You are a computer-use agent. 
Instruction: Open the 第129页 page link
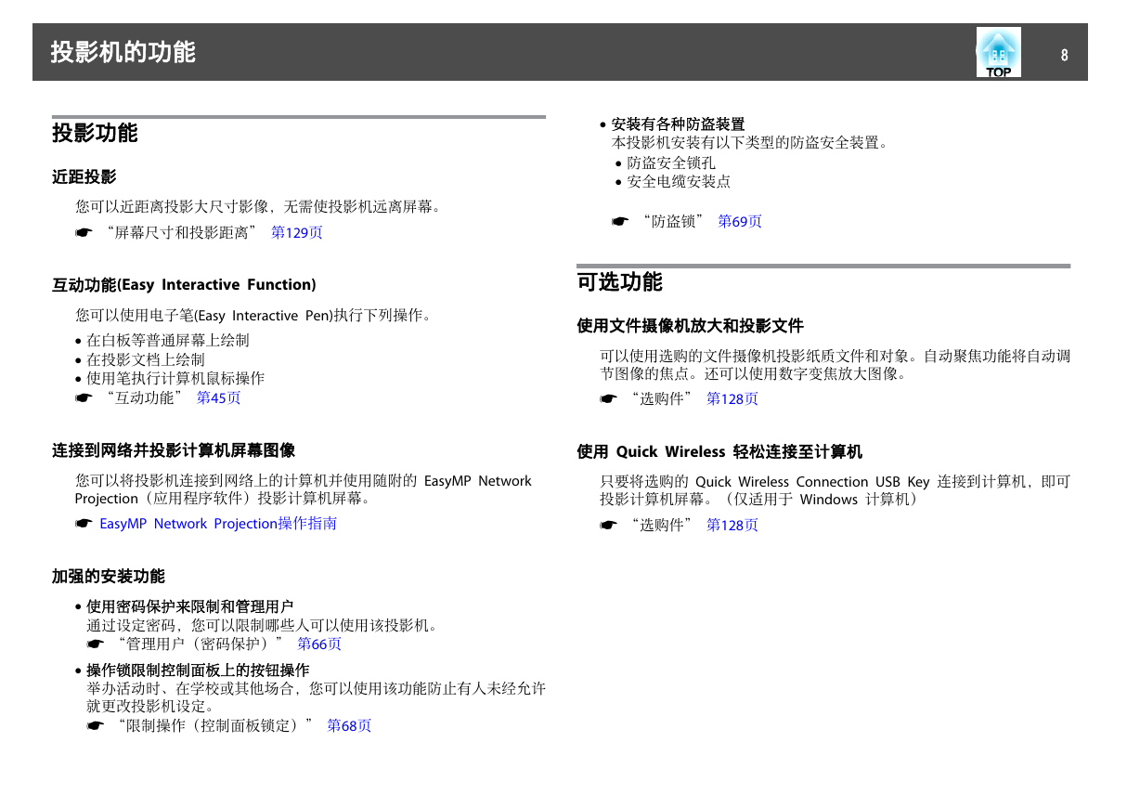[297, 233]
